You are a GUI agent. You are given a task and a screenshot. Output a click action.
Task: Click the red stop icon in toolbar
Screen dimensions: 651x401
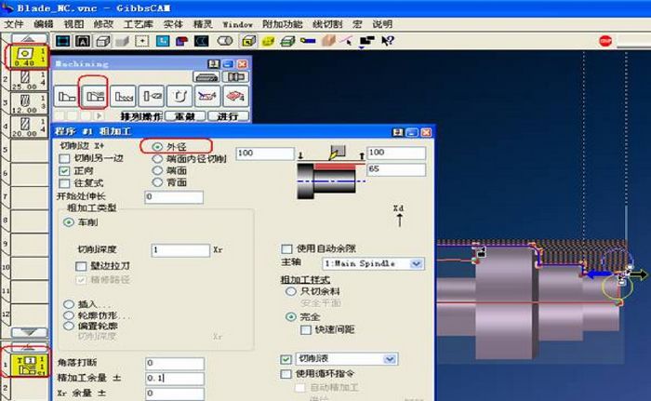[605, 41]
